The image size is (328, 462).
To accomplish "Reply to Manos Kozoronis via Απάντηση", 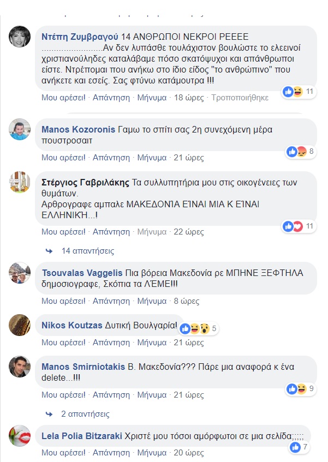I will [111, 158].
